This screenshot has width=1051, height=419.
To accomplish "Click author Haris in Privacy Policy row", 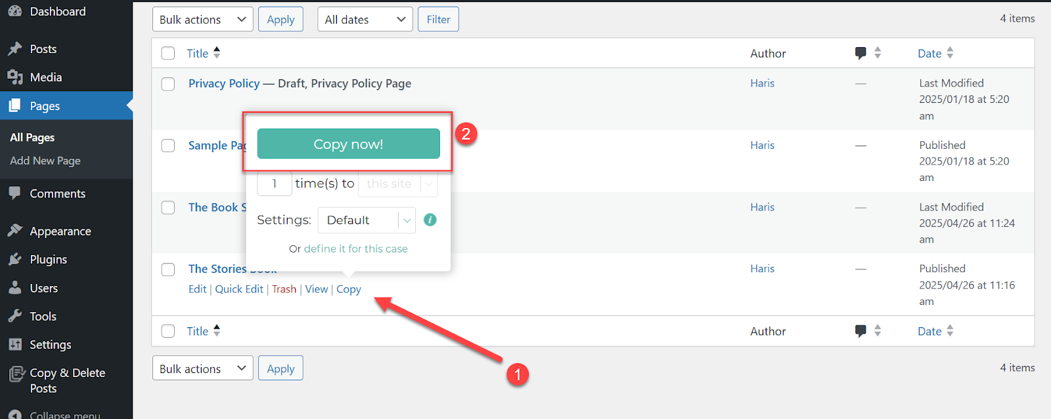I will (x=763, y=83).
